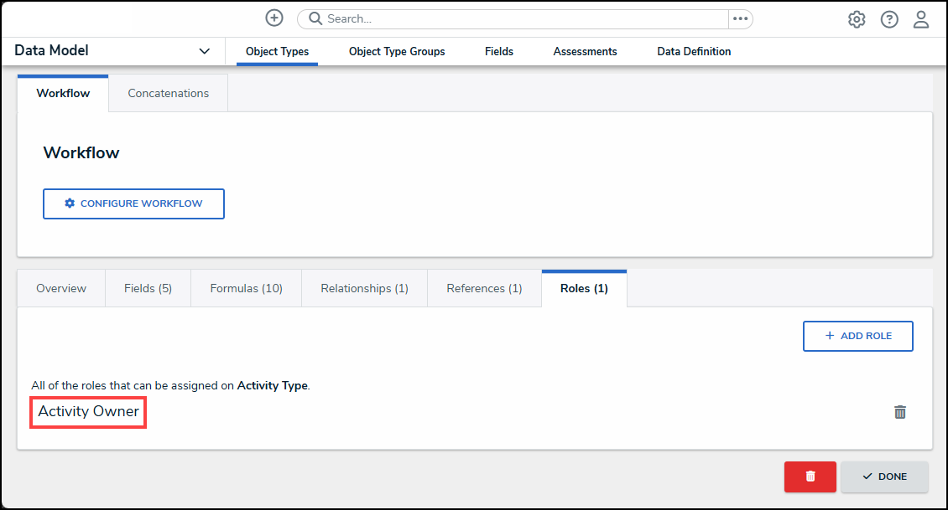Click the plus circle create icon
The image size is (948, 510).
pyautogui.click(x=274, y=18)
